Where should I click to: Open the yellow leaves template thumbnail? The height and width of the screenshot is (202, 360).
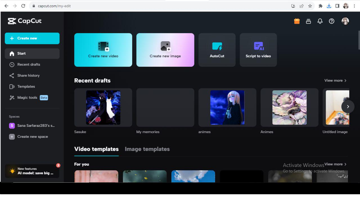pos(145,176)
